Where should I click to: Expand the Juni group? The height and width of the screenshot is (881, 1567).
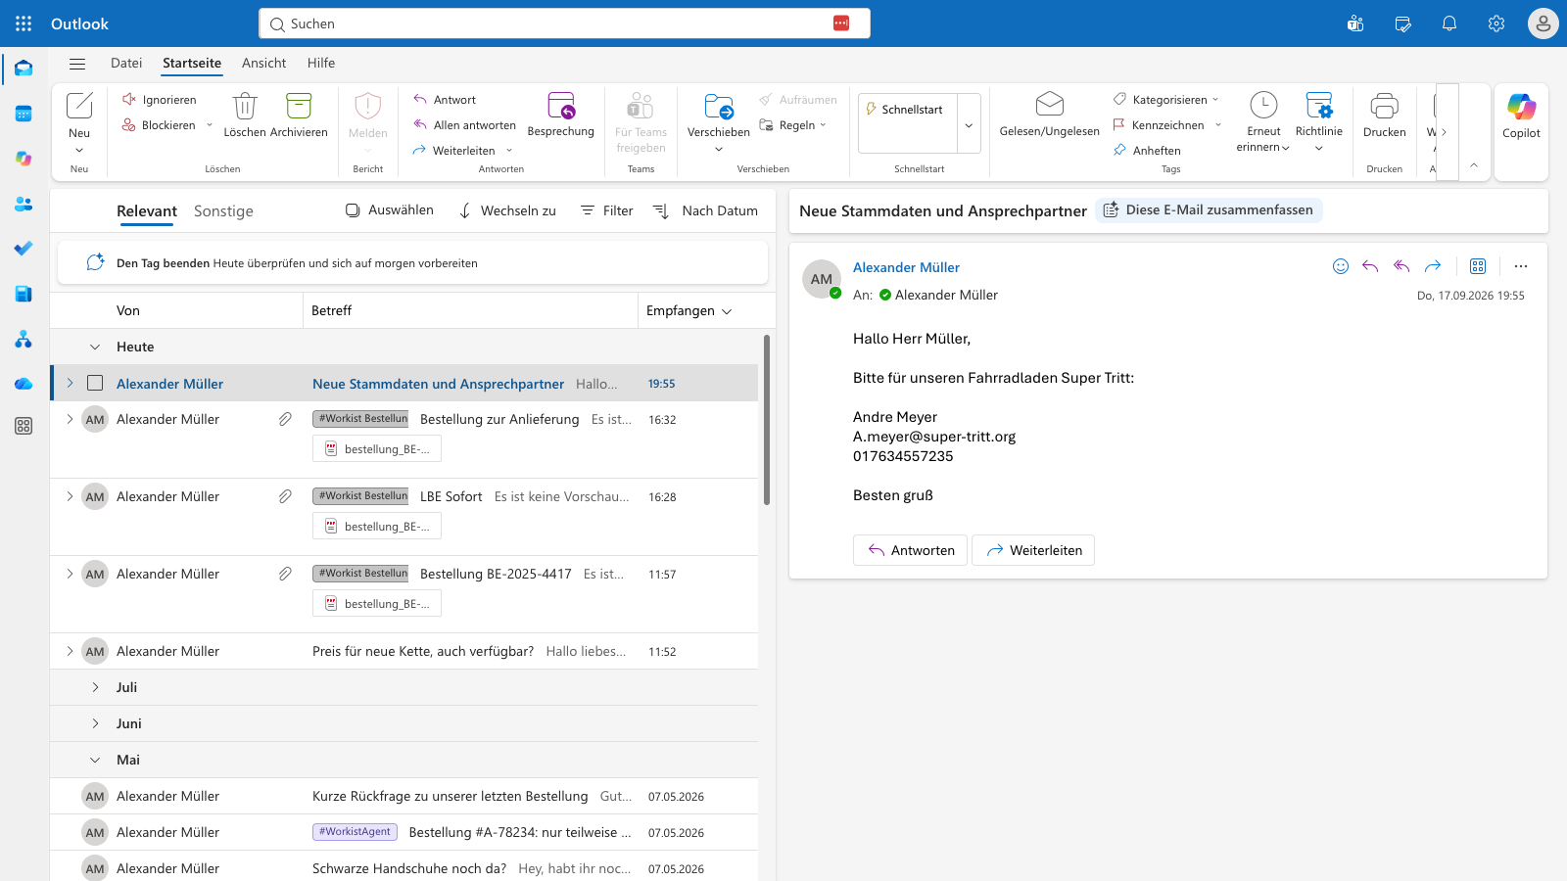pyautogui.click(x=95, y=723)
